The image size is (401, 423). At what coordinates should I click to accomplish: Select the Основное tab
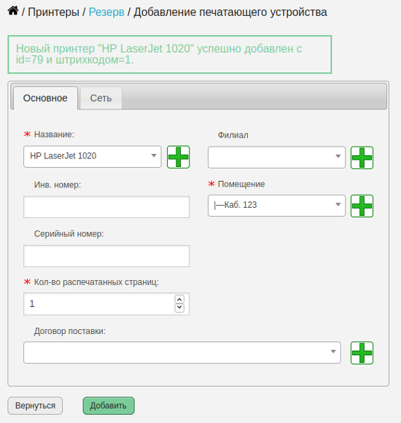(x=45, y=98)
